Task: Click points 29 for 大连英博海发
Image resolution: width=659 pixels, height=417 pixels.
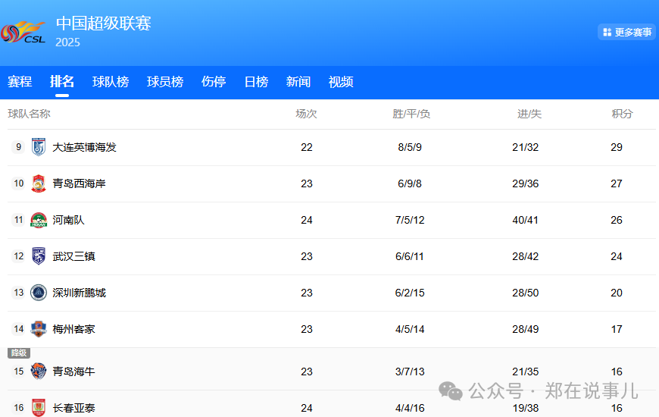Action: [x=617, y=147]
